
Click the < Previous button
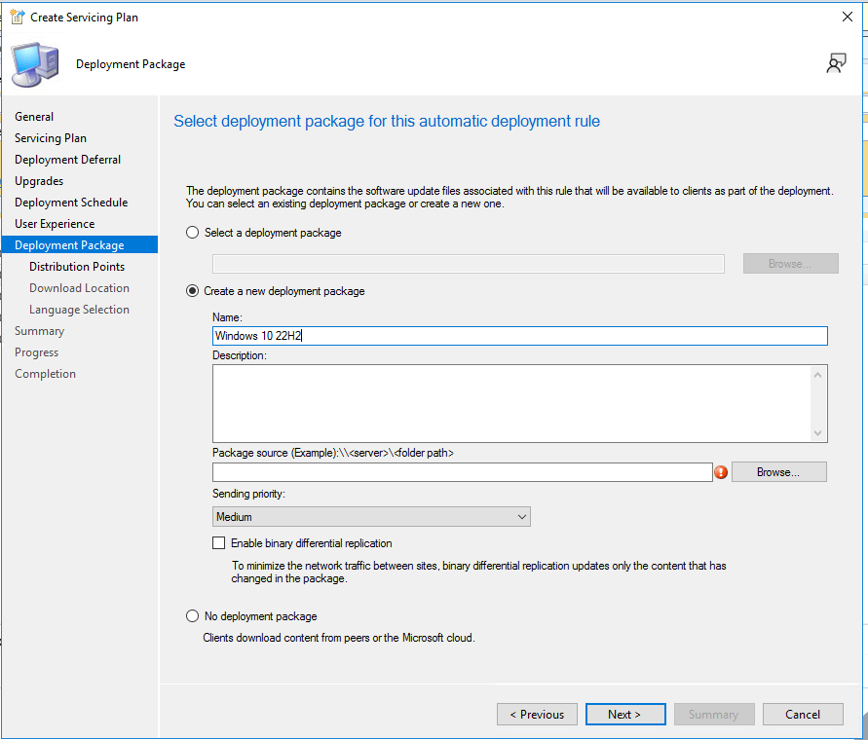tap(537, 715)
